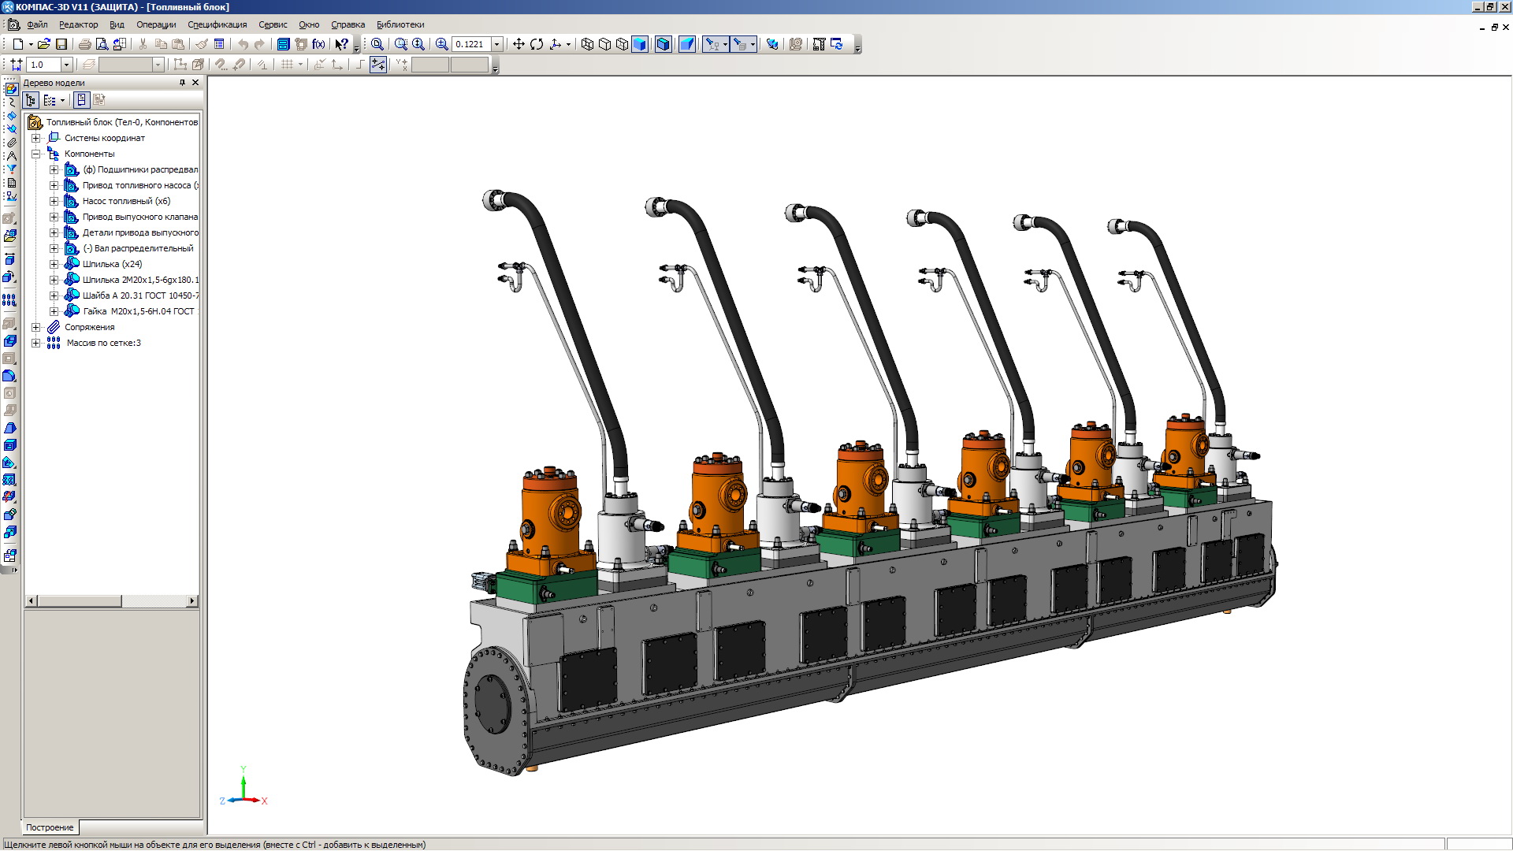Switch to the Построение tab
This screenshot has width=1513, height=851.
50,827
